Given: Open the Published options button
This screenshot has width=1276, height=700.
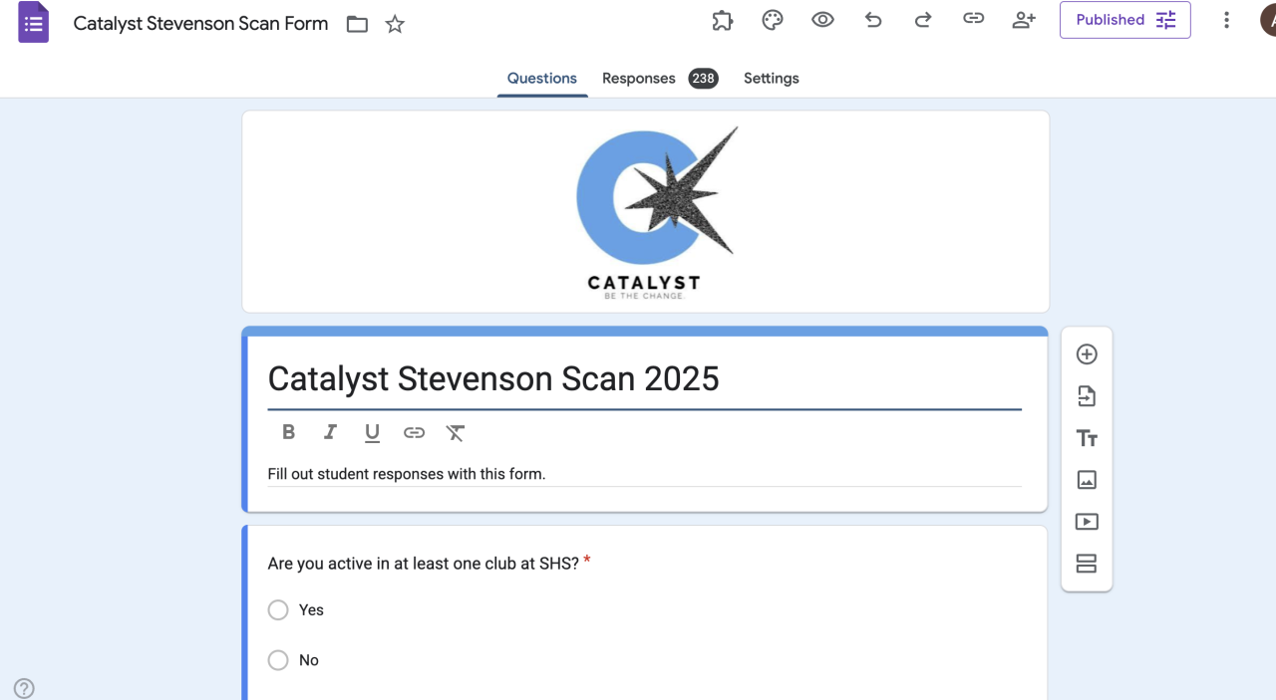Looking at the screenshot, I should (1124, 20).
